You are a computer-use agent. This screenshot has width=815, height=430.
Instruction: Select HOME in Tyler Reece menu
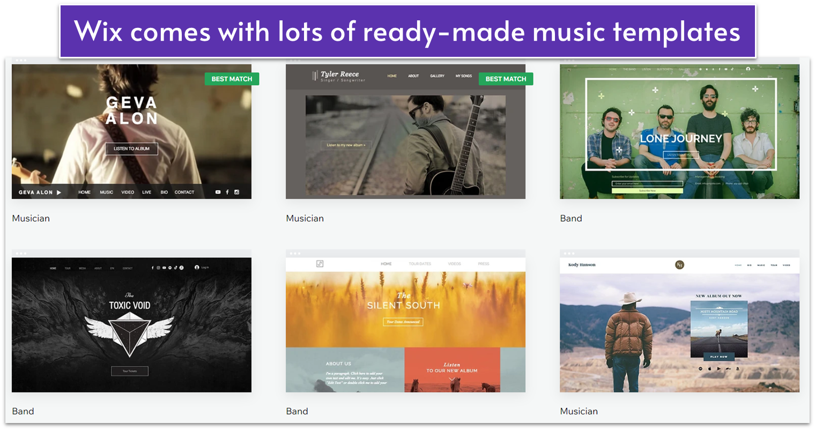[392, 76]
